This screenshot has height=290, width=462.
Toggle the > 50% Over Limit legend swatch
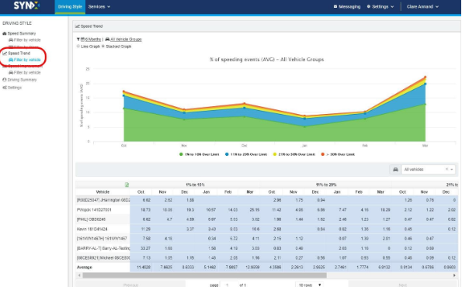[x=323, y=154]
